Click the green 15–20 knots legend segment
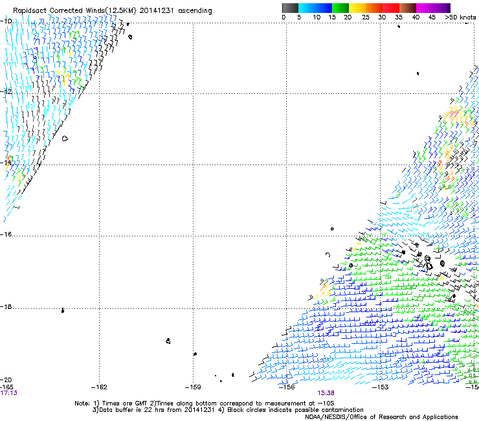Viewport: 479px width, 421px height. (x=340, y=8)
